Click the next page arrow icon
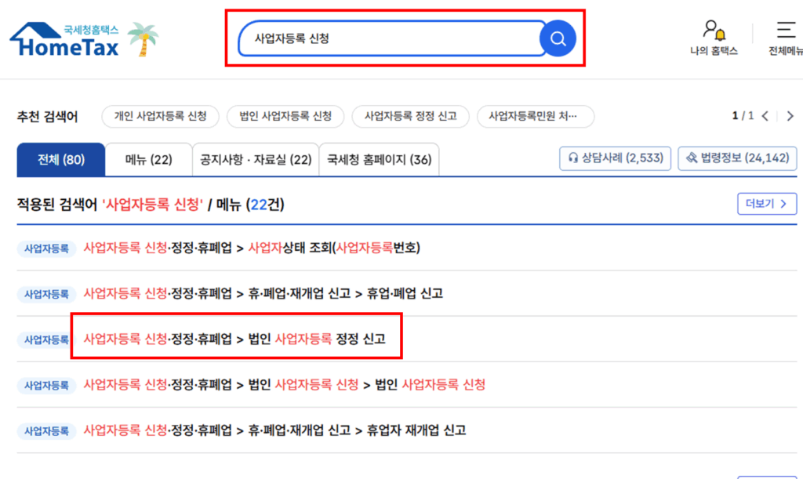Screen dimensions: 803x479 point(790,114)
